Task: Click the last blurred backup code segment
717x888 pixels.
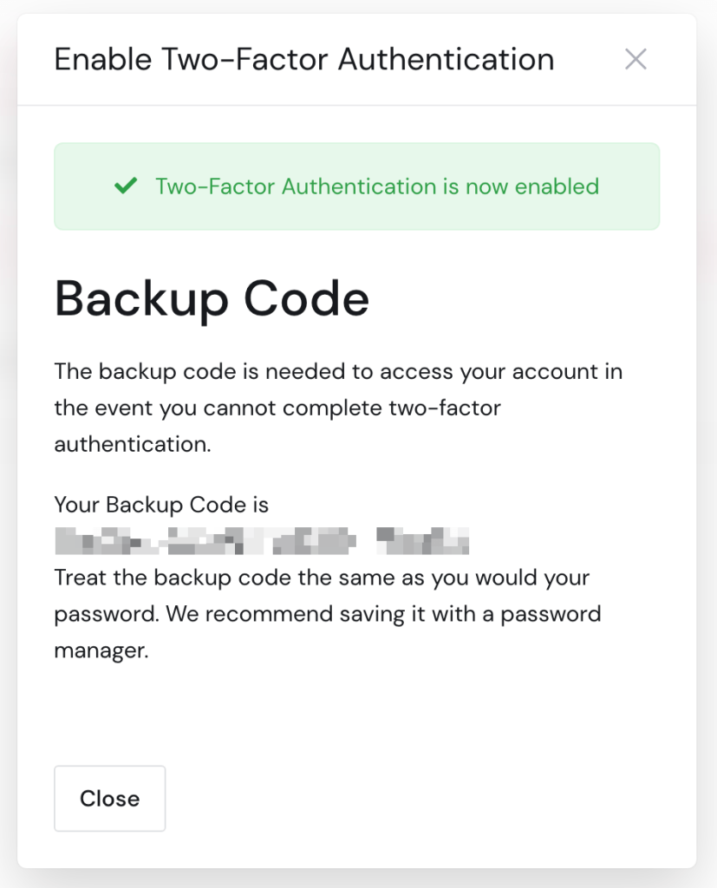Action: 424,540
